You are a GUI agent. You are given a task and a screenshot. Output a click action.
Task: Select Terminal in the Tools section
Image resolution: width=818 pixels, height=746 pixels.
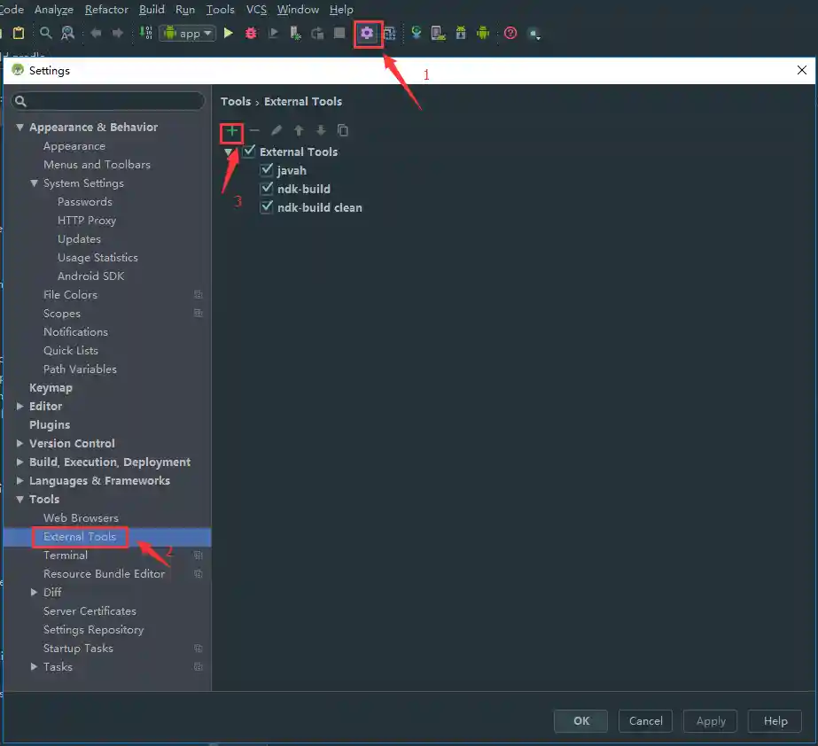[x=66, y=556]
